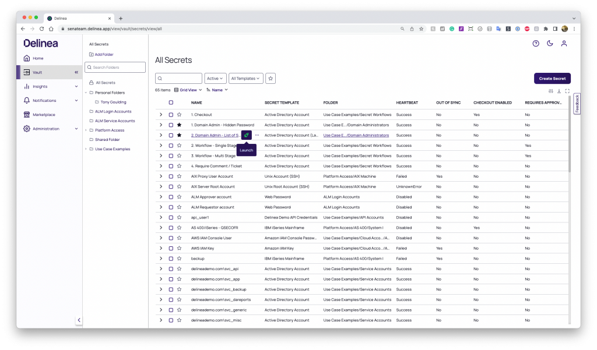Click the green Launch rocket icon
Viewport: 597px width, 350px height.
(x=246, y=135)
